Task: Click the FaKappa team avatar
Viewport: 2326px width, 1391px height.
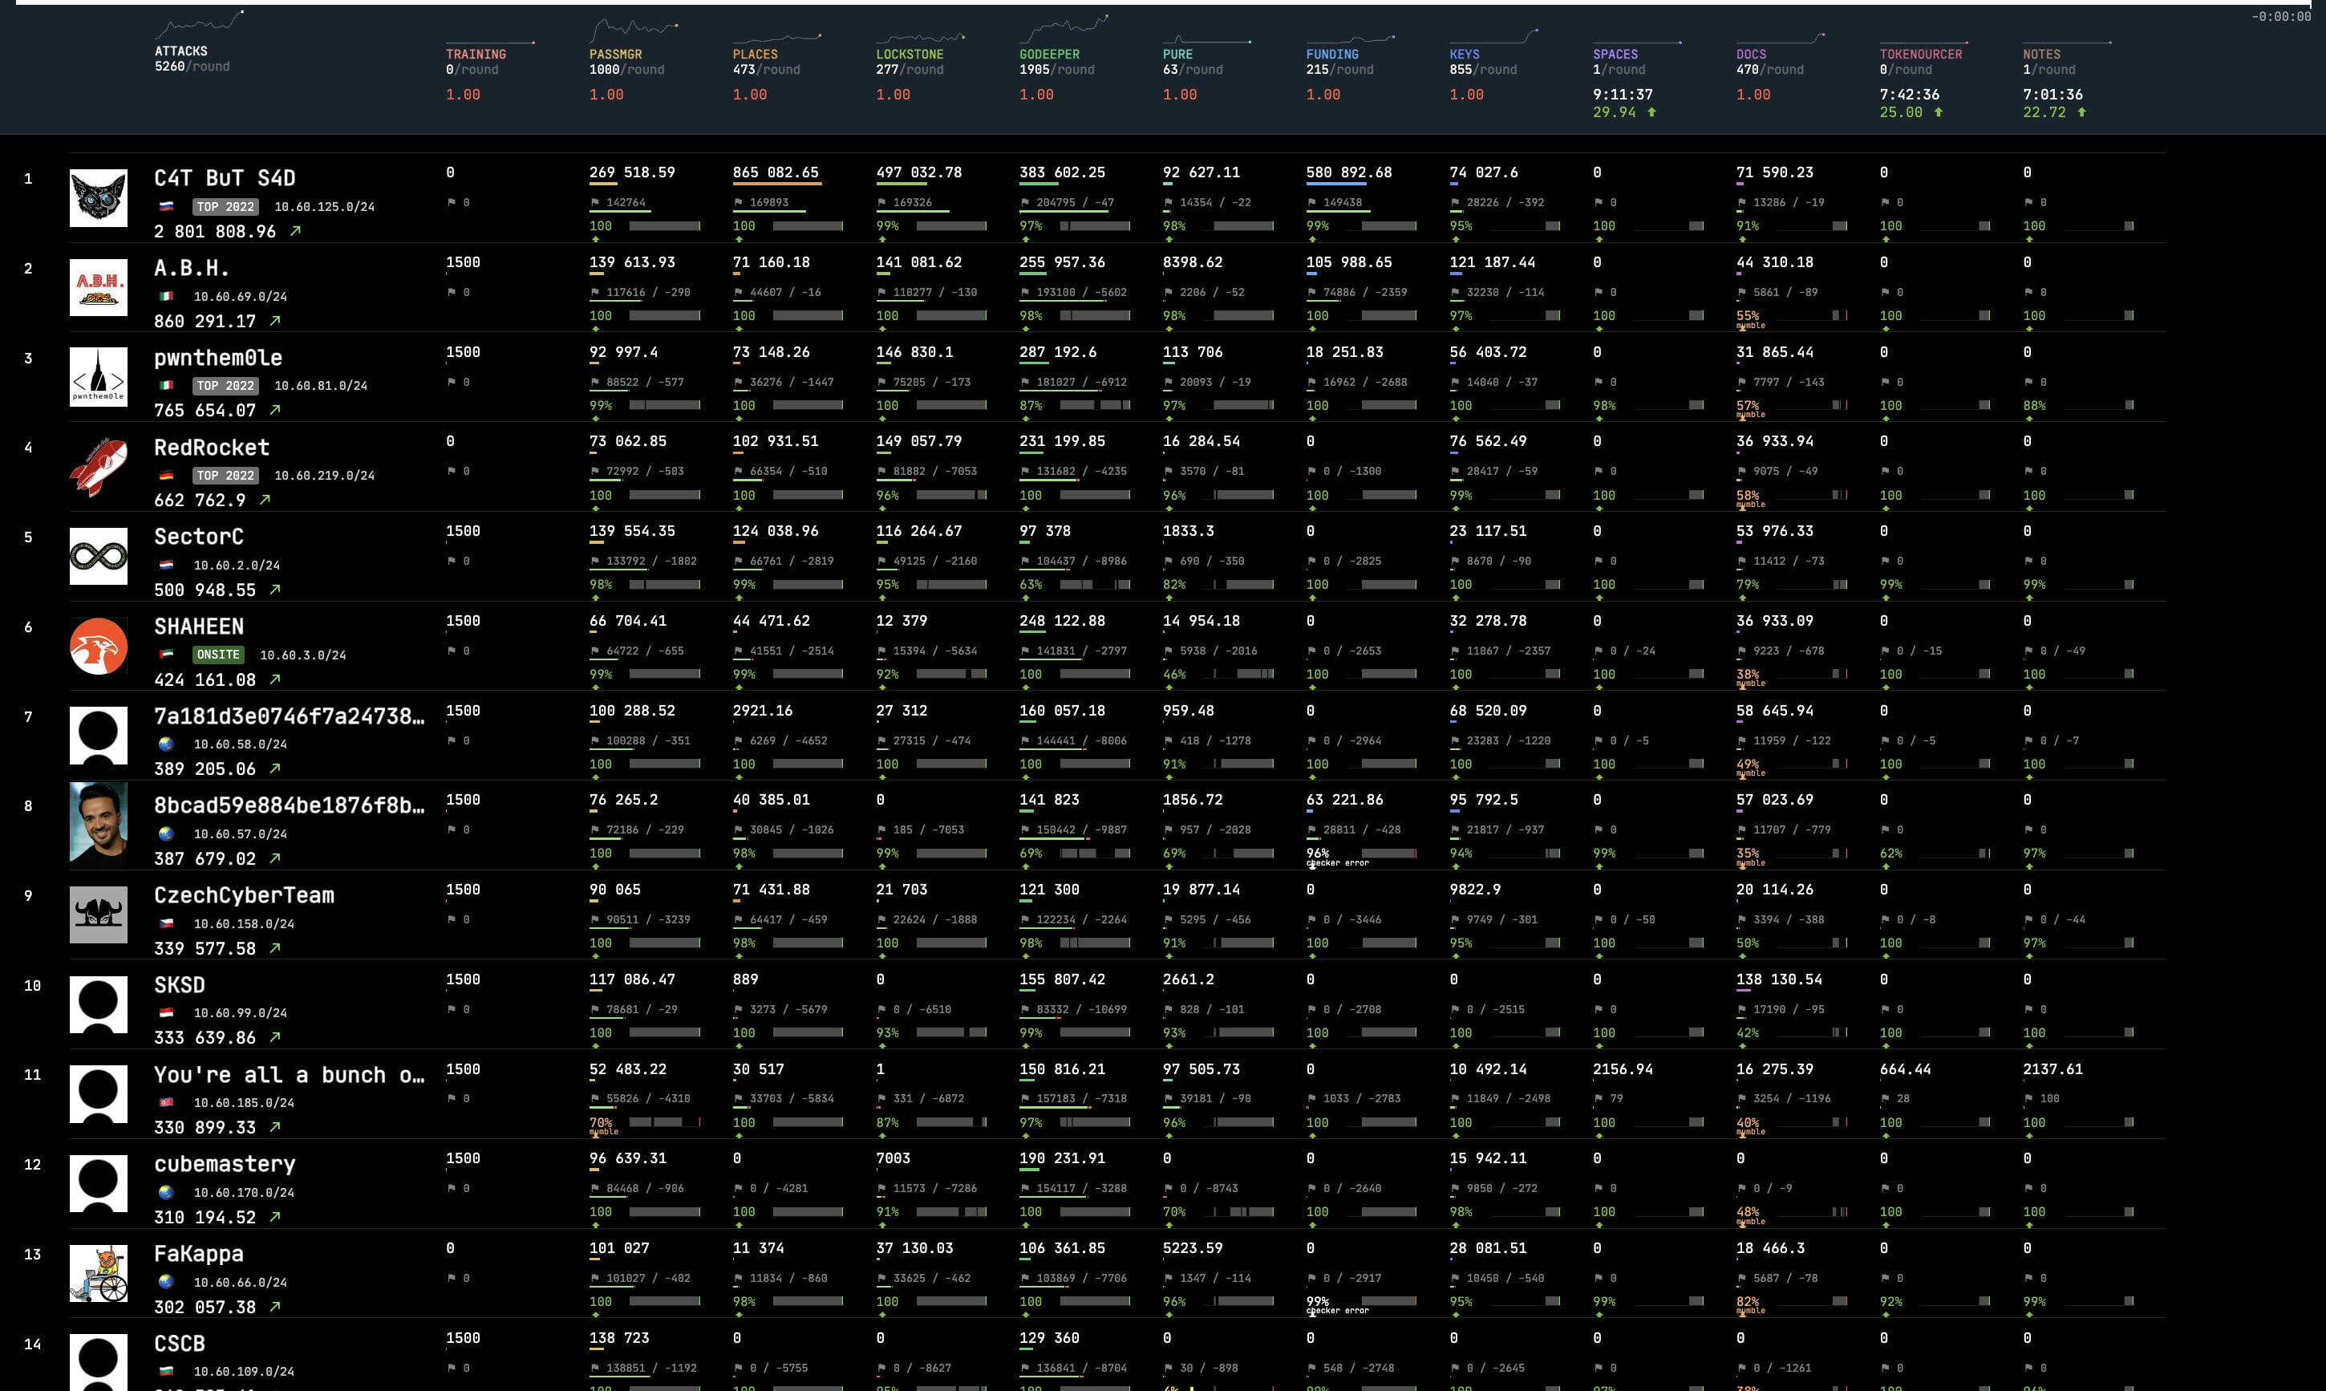Action: (x=99, y=1273)
